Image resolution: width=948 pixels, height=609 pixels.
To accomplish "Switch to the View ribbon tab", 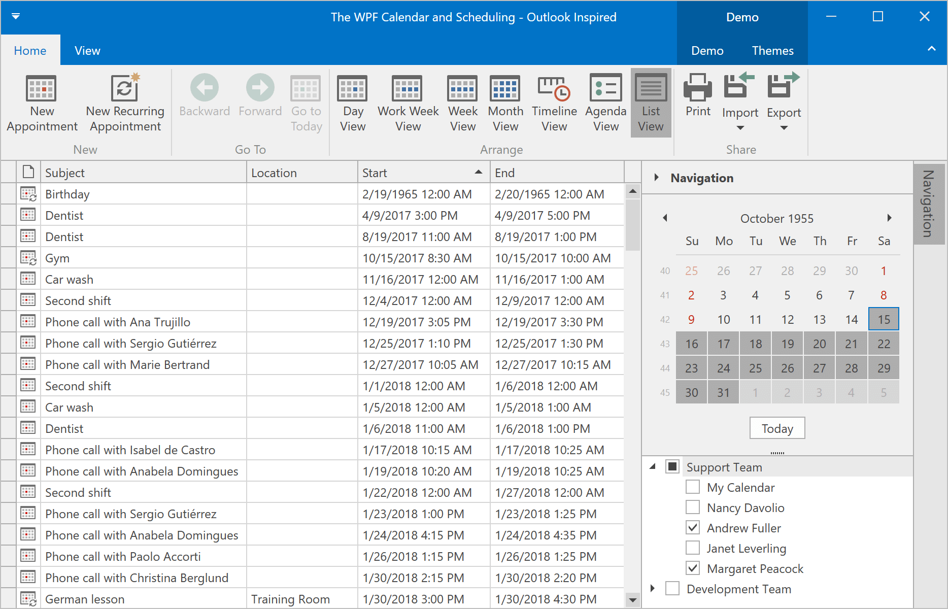I will pyautogui.click(x=87, y=50).
